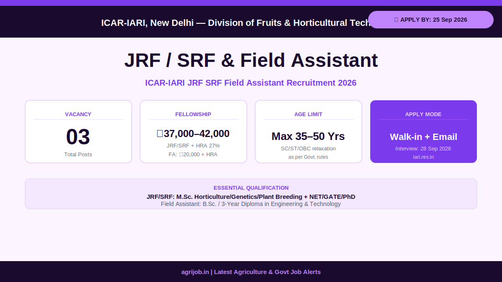
Task: Click the ESSENTIAL QUALIFICATION heading
Action: tap(251, 188)
